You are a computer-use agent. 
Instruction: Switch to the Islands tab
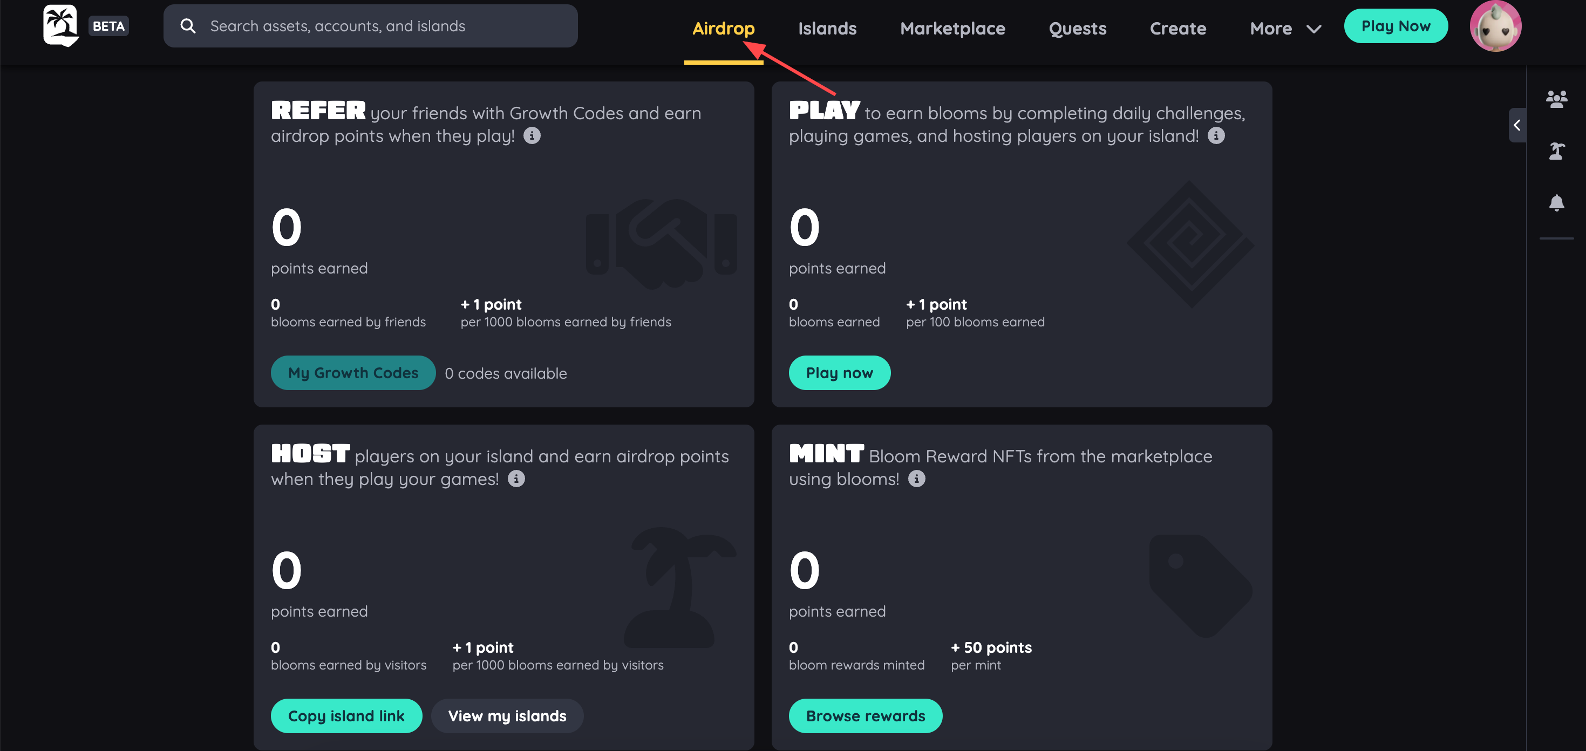pos(827,28)
